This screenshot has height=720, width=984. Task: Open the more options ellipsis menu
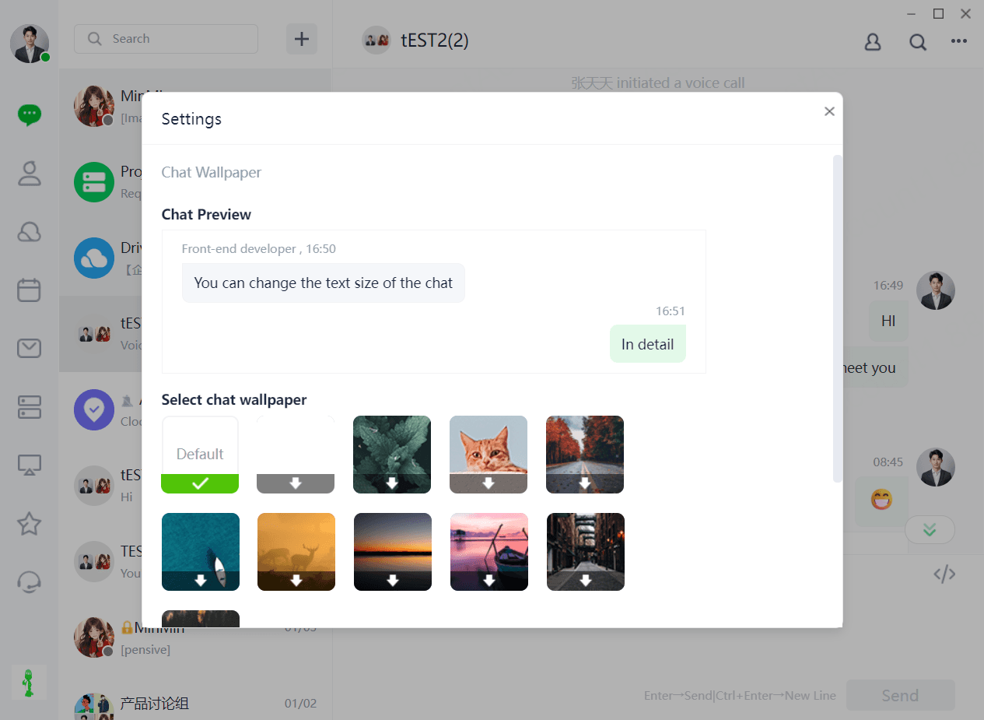click(x=959, y=42)
